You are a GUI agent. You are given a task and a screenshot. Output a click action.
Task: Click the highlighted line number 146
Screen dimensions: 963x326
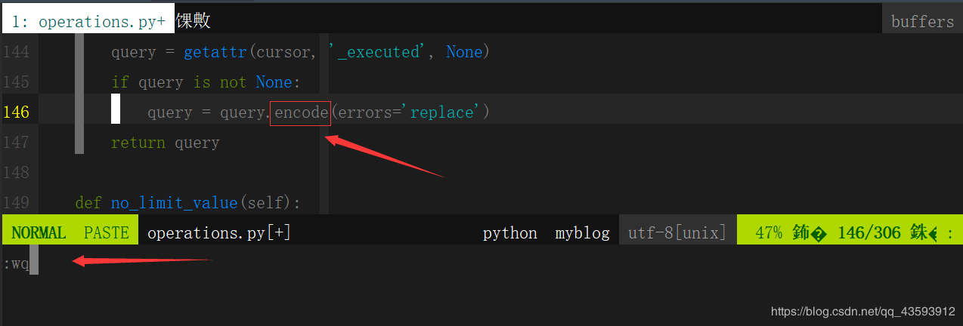16,112
